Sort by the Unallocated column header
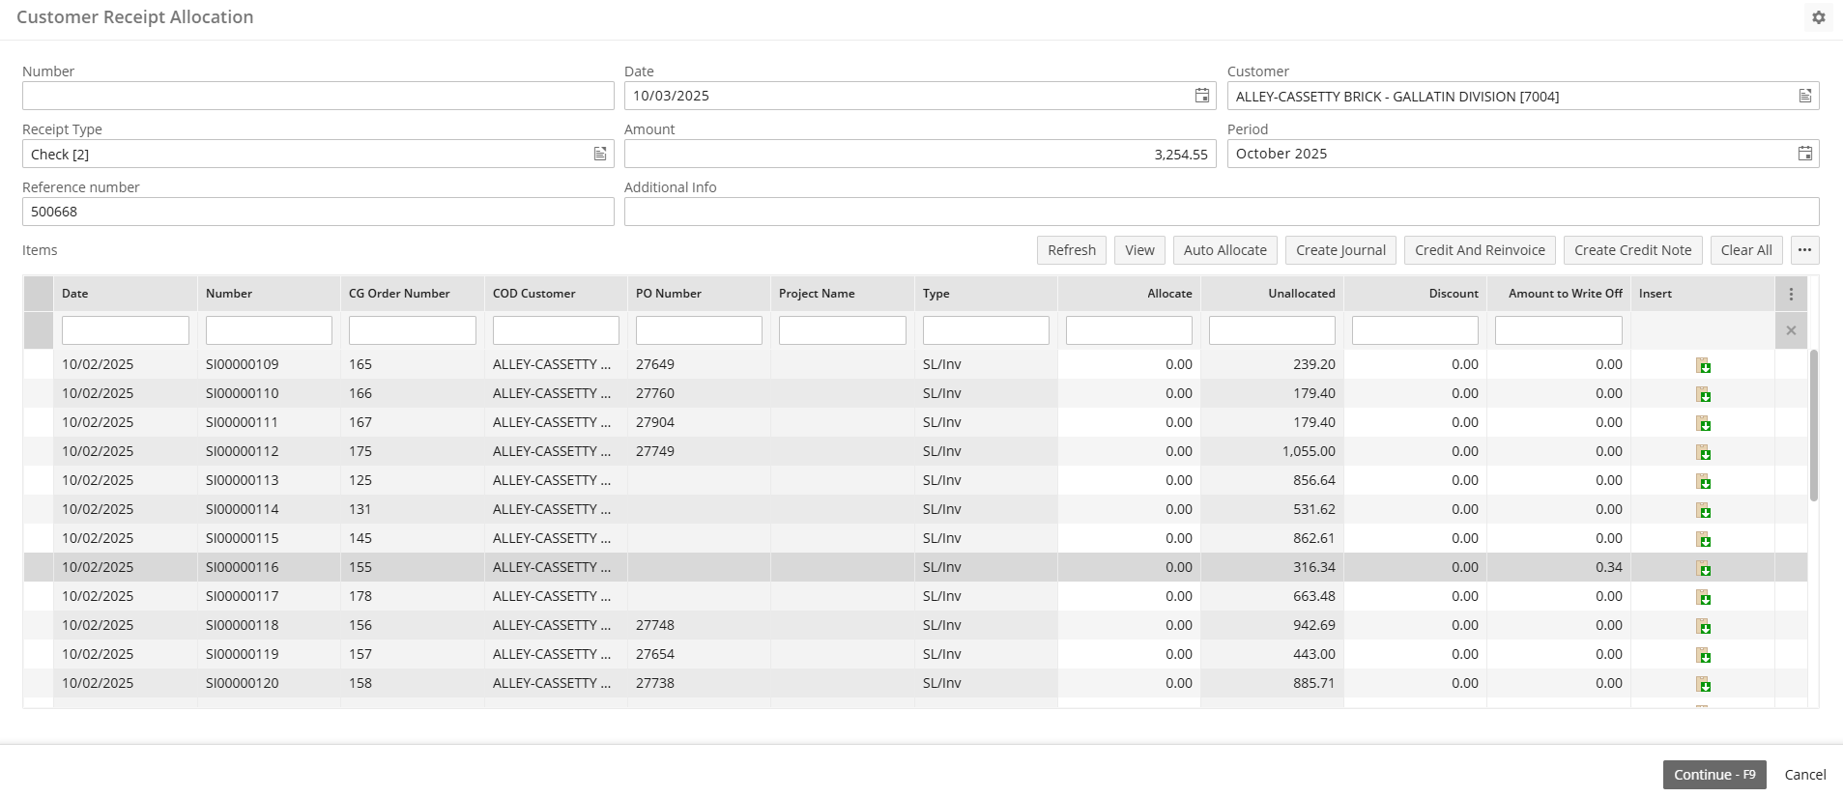Image resolution: width=1843 pixels, height=797 pixels. coord(1301,294)
